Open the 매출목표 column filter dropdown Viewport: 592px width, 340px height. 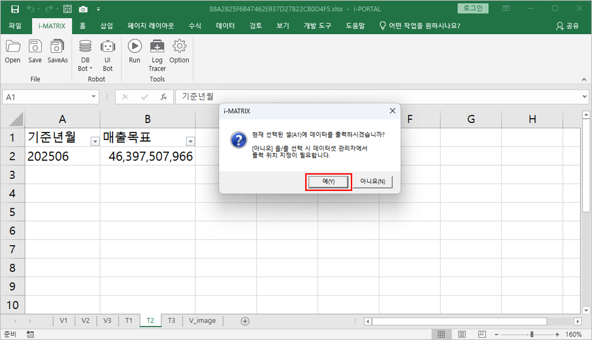[190, 141]
